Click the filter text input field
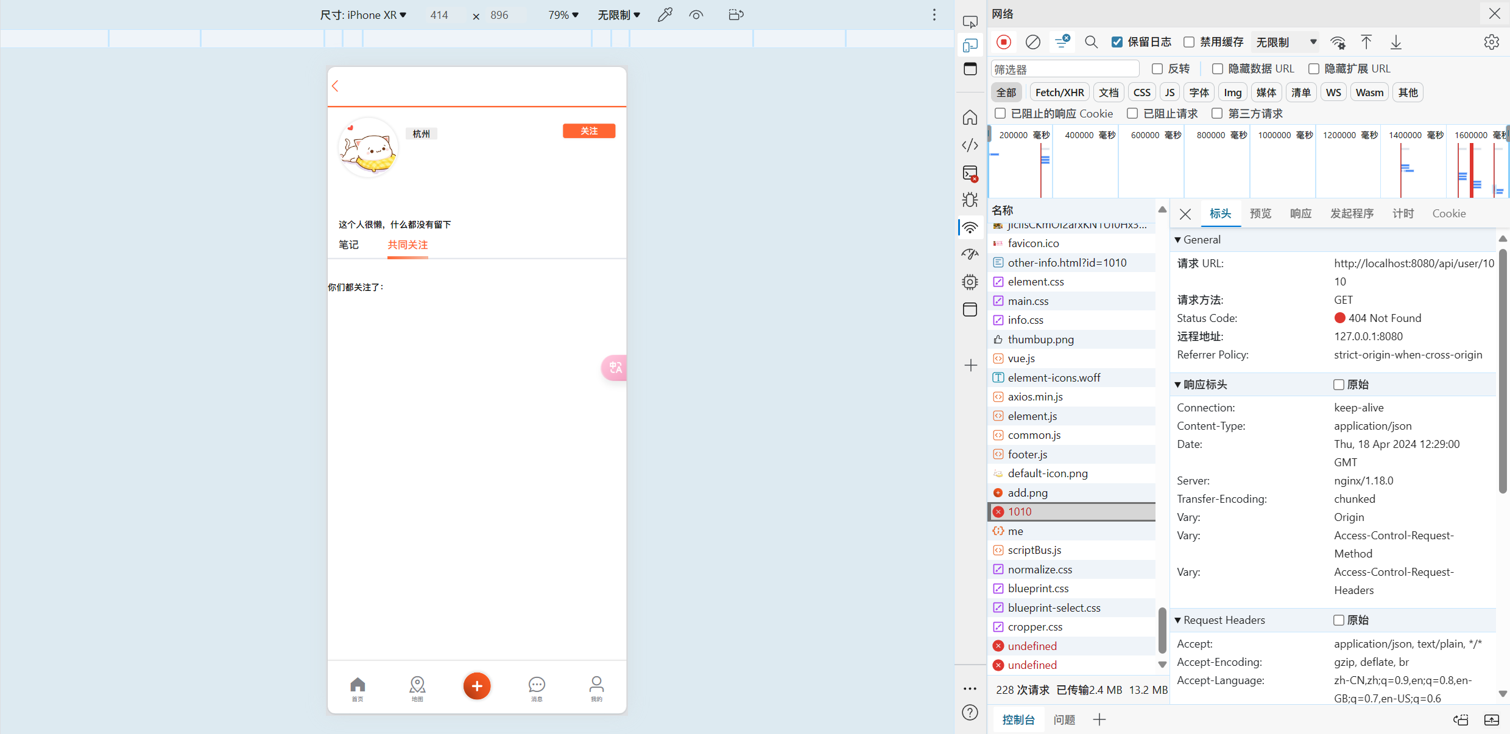 pos(1065,69)
